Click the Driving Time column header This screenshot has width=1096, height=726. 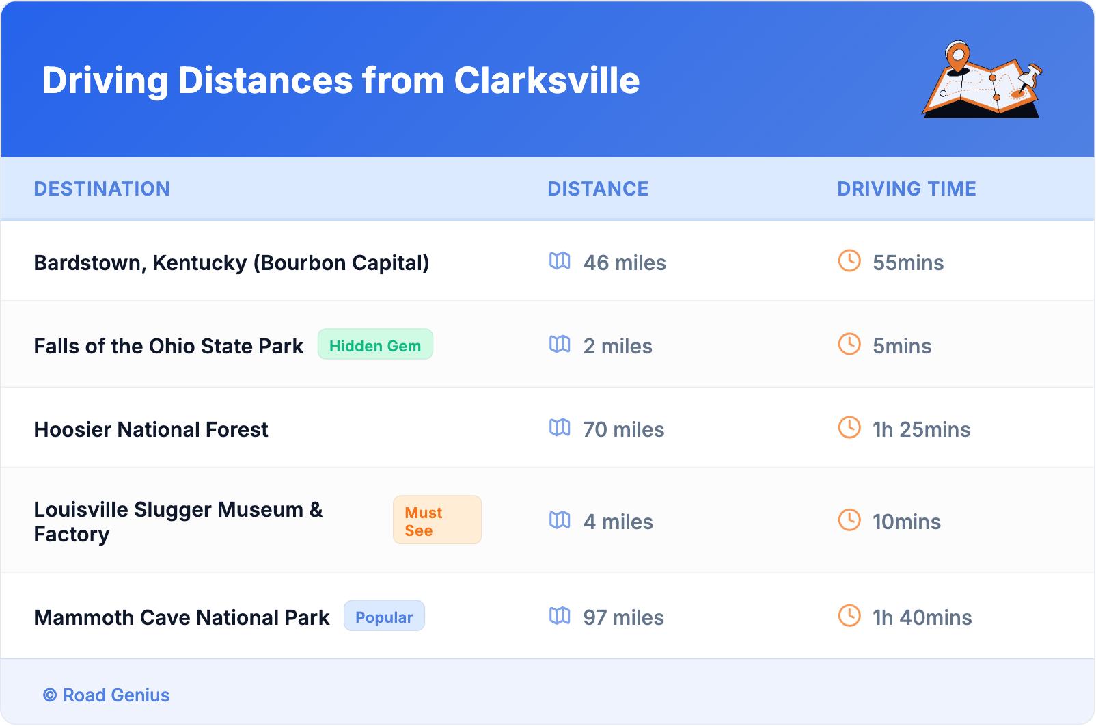pyautogui.click(x=906, y=189)
